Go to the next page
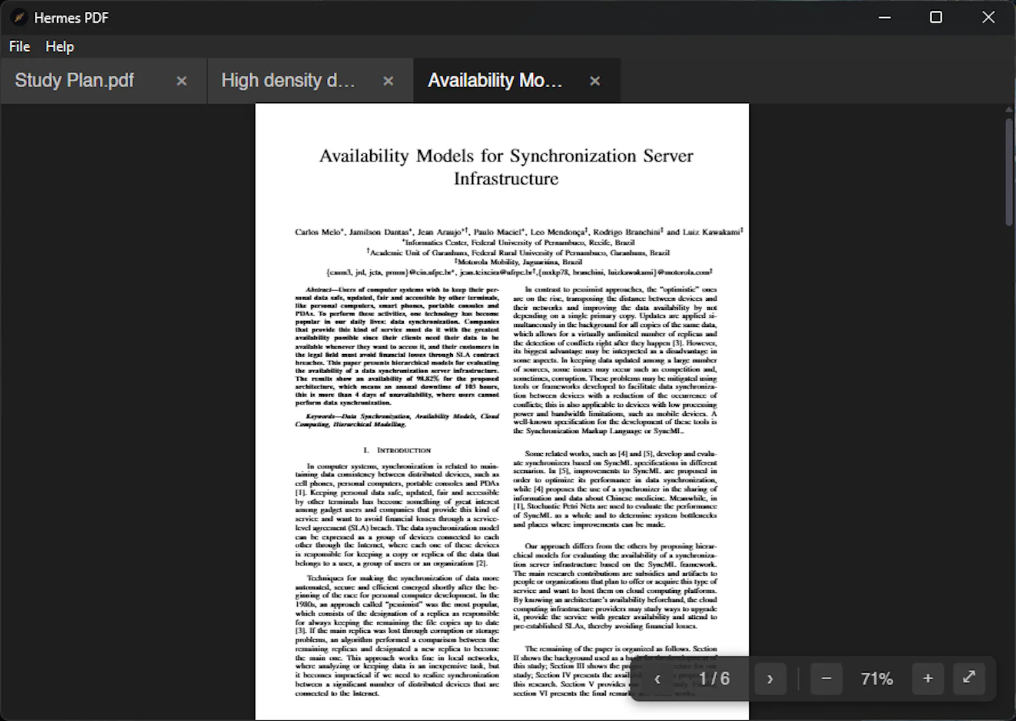Screen dimensions: 1016x721 pos(770,679)
